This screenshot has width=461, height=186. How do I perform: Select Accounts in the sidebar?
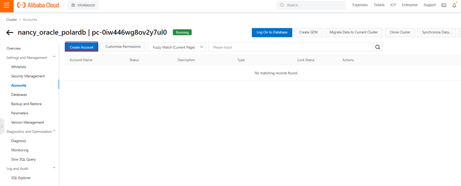(x=19, y=85)
